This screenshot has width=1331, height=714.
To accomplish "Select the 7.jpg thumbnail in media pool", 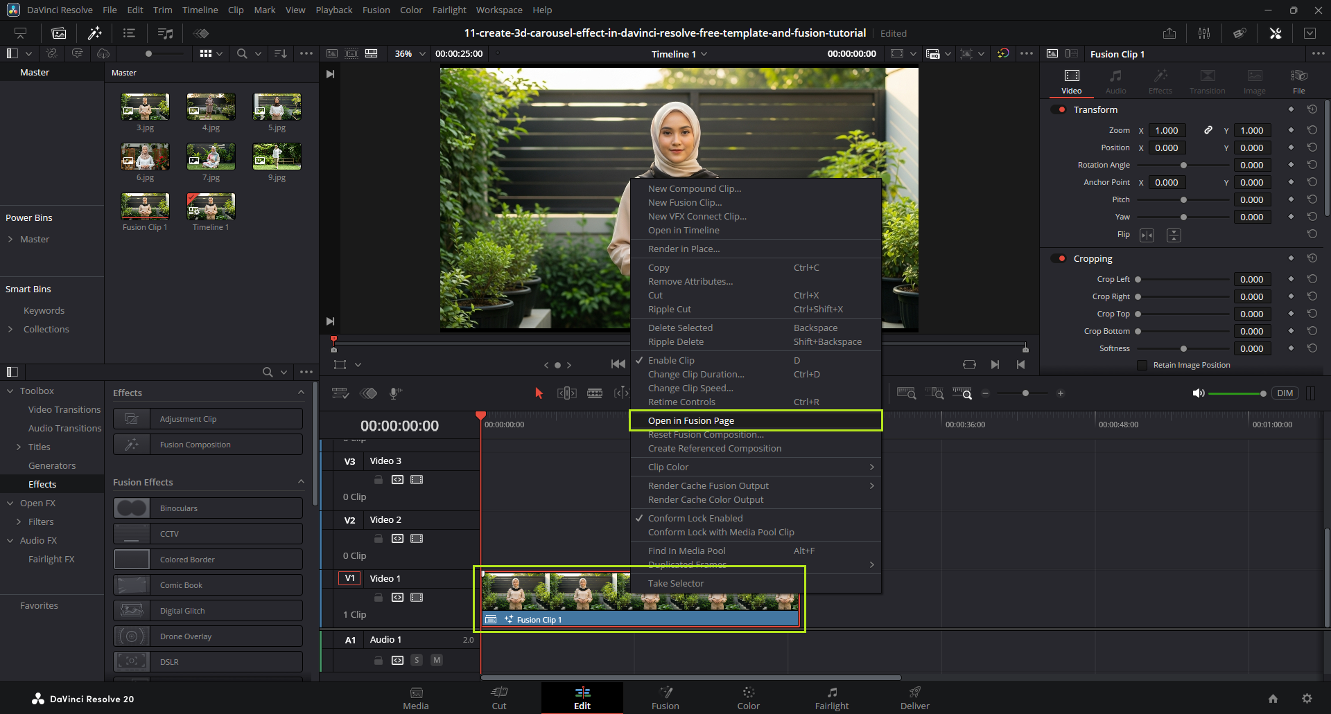I will (x=211, y=157).
